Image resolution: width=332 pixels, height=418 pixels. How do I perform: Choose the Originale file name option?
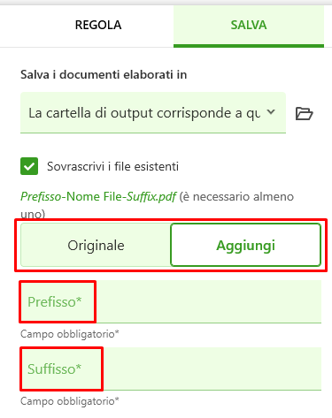pos(96,245)
